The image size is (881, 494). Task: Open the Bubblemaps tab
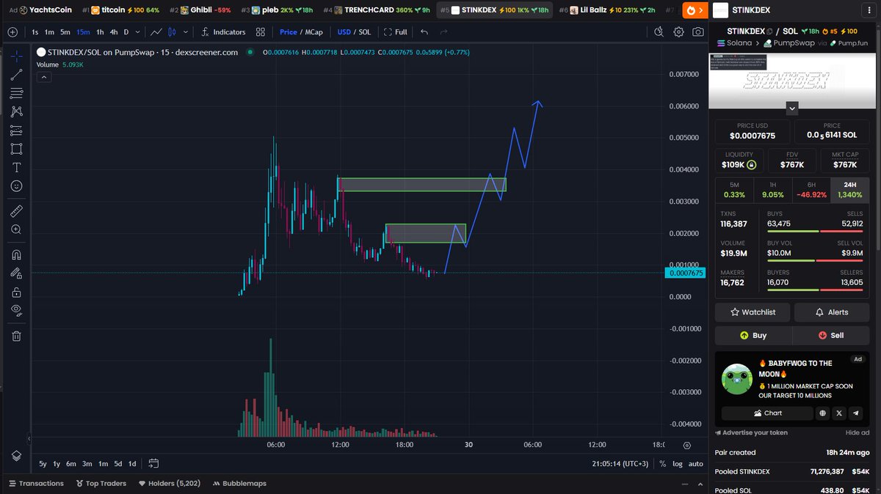pyautogui.click(x=239, y=483)
